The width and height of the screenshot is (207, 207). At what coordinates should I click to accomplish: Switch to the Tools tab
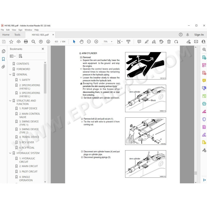[17, 35]
